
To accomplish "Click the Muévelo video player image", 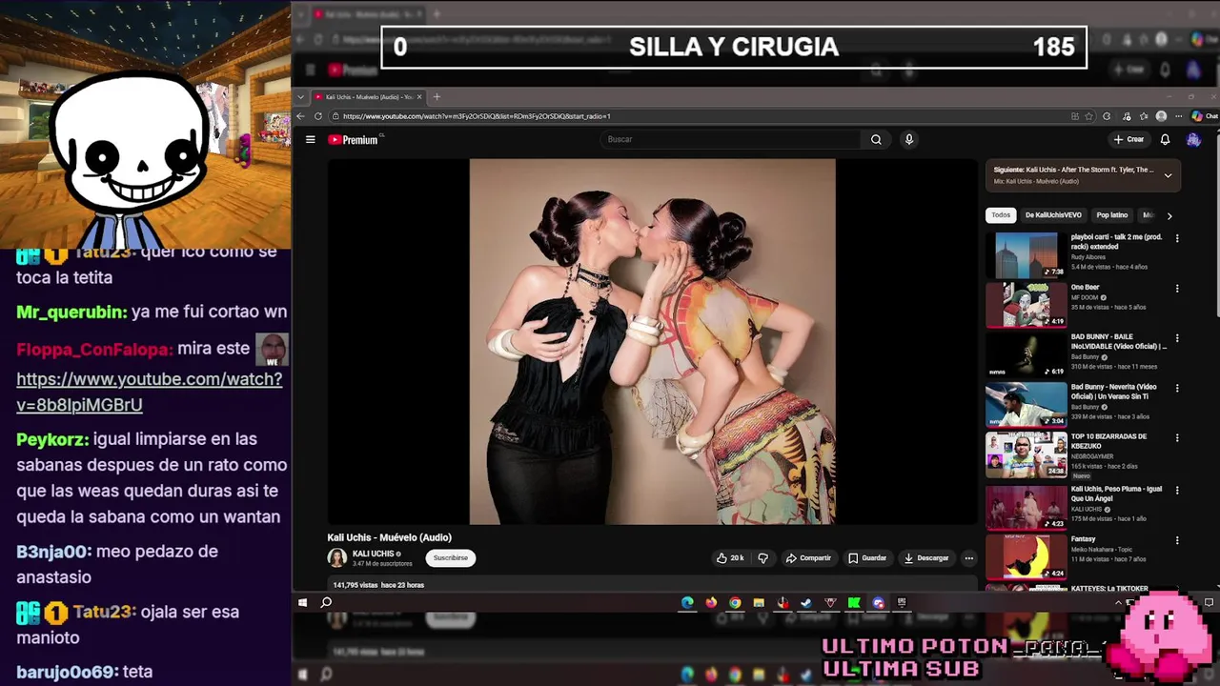I will coord(652,341).
